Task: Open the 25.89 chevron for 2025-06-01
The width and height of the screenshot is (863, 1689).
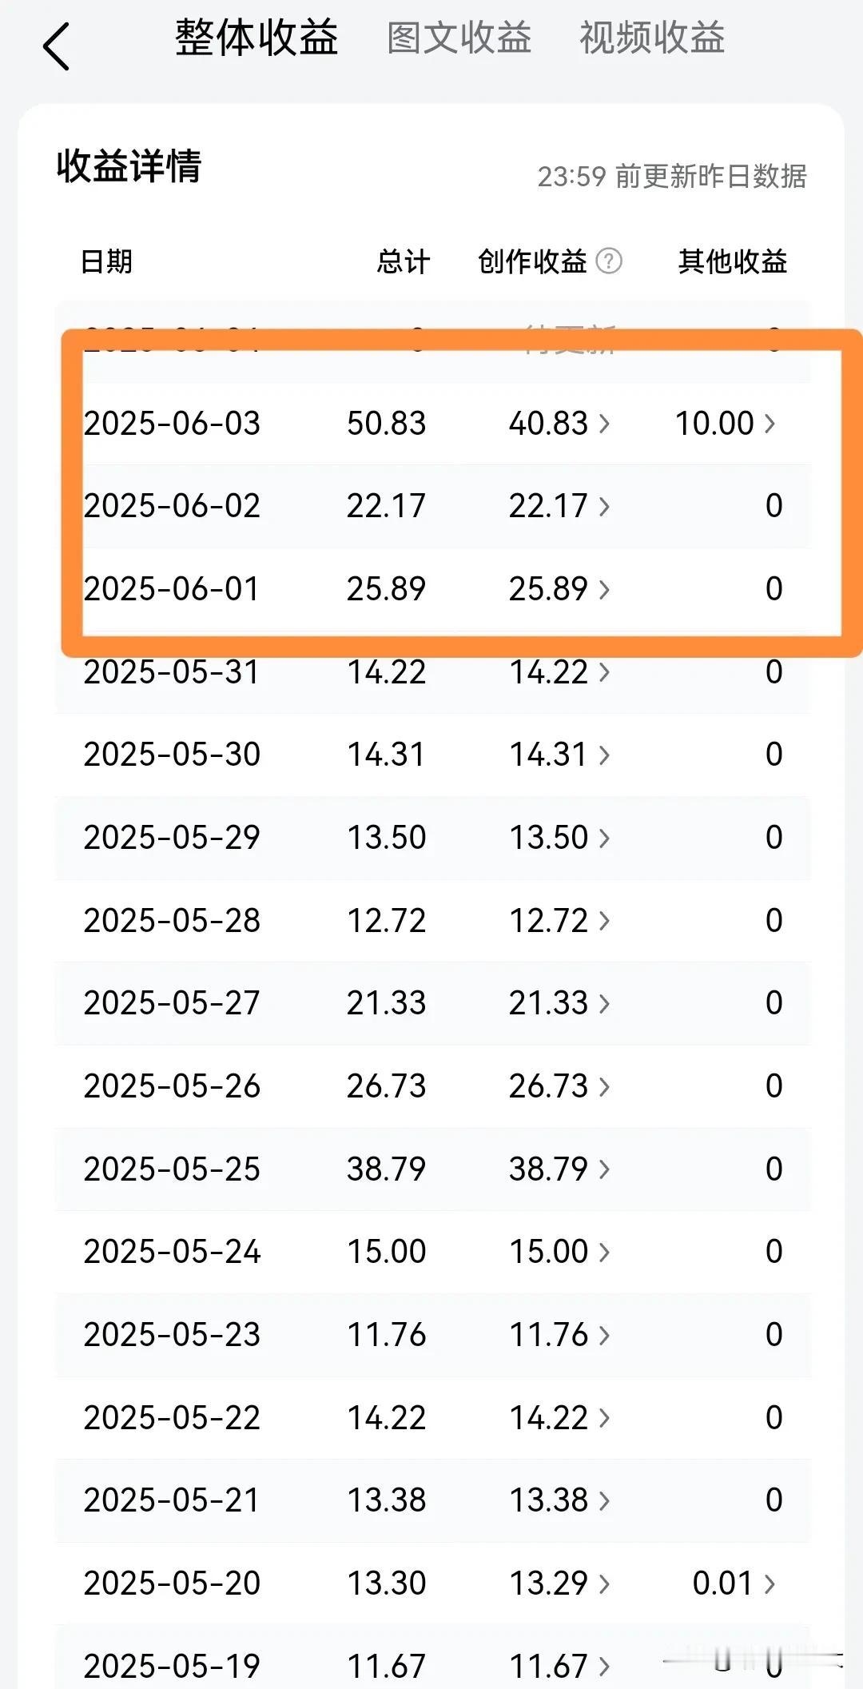Action: (604, 589)
